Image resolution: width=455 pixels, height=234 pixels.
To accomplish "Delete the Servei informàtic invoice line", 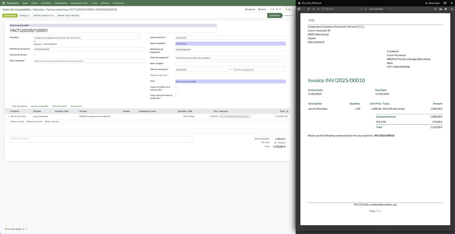I will (286, 116).
